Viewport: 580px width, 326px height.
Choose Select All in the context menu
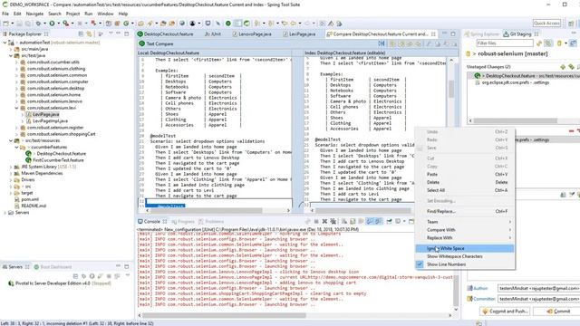click(x=465, y=190)
